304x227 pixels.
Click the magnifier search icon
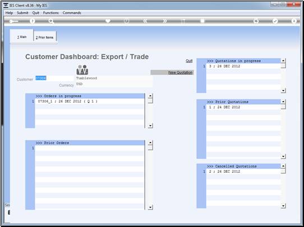click(51, 21)
